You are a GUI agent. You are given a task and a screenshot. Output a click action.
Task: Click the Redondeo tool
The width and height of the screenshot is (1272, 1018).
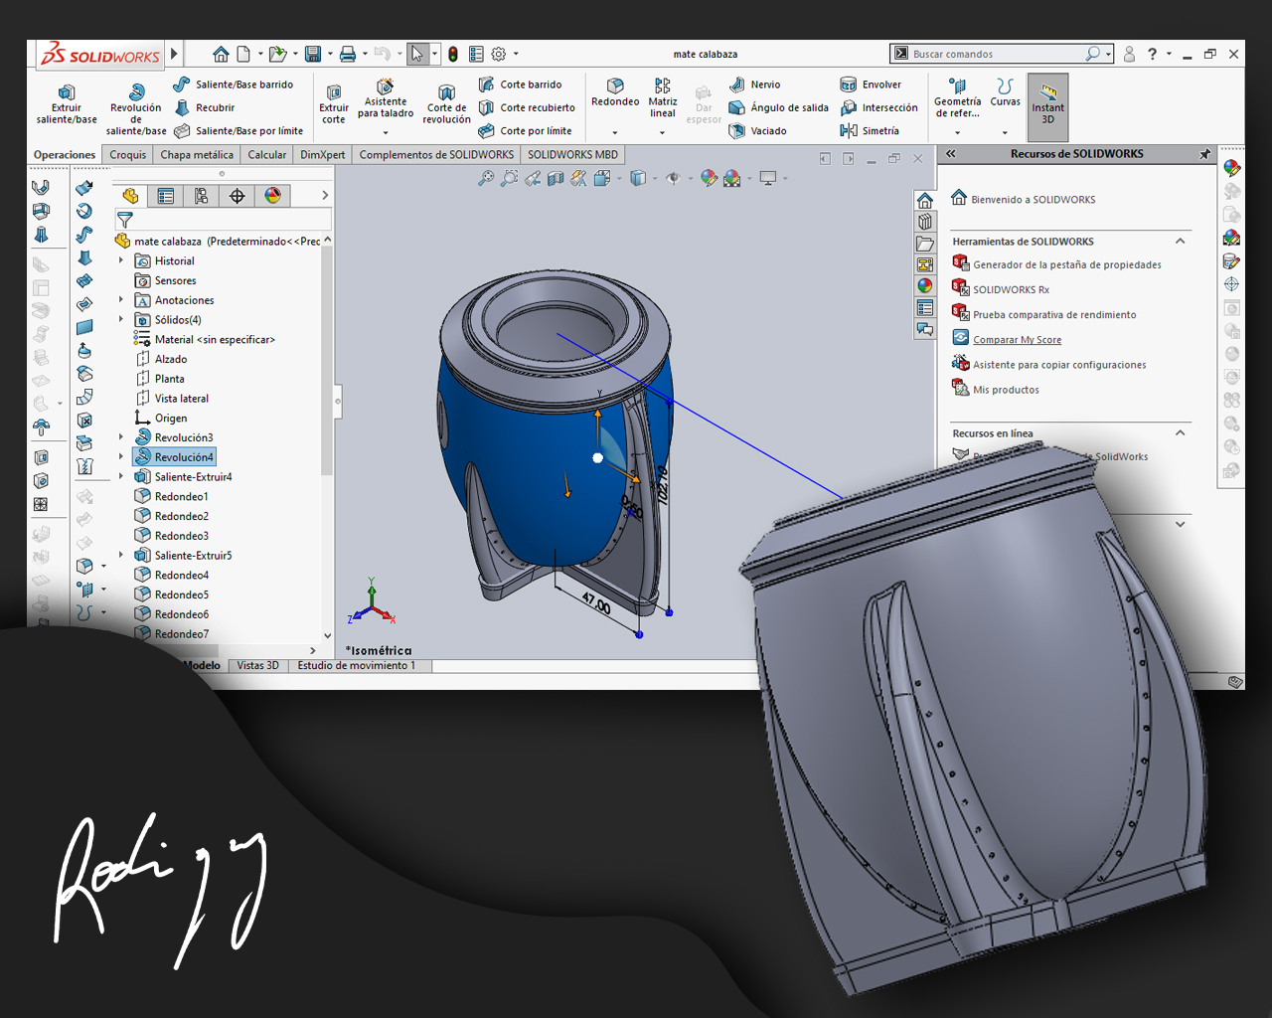click(x=615, y=92)
